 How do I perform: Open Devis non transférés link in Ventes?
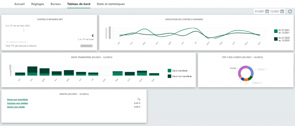click(18, 99)
